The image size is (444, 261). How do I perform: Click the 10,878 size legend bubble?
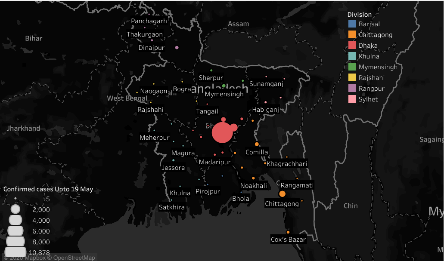coord(16,252)
